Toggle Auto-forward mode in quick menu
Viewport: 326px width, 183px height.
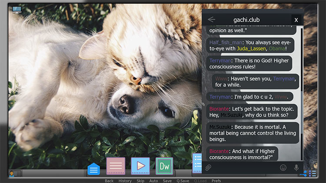click(x=153, y=181)
